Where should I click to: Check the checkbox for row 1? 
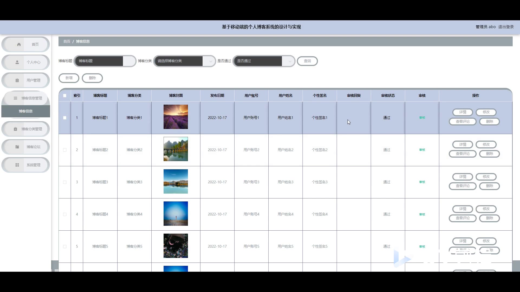[x=65, y=118]
